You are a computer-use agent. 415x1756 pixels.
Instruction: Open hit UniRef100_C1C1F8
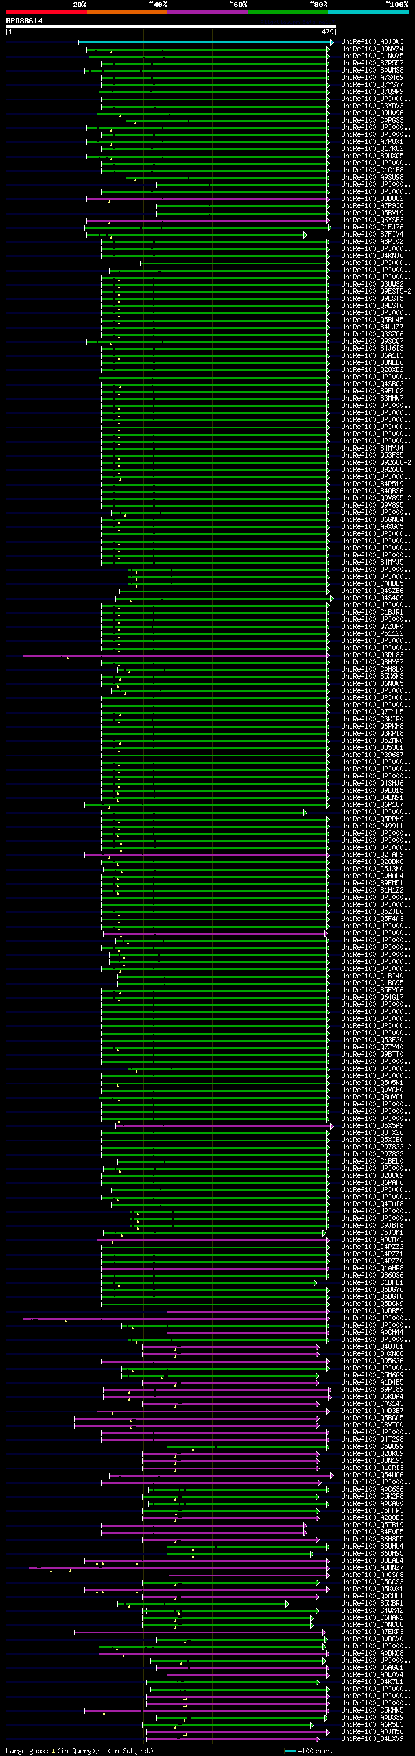tap(372, 170)
